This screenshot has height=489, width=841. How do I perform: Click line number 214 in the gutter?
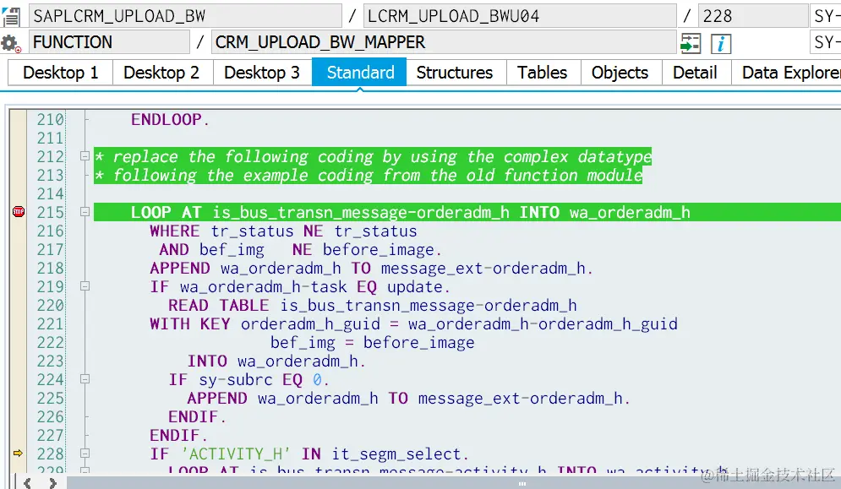click(x=50, y=193)
